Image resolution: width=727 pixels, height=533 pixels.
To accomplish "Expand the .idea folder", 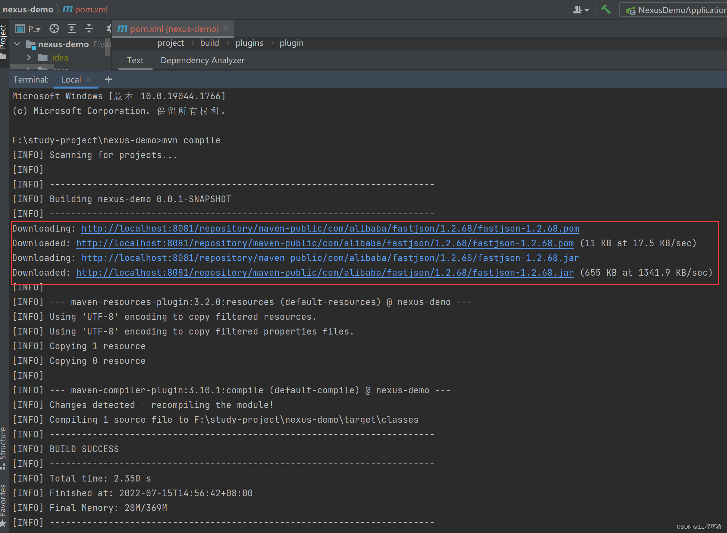I will 29,57.
